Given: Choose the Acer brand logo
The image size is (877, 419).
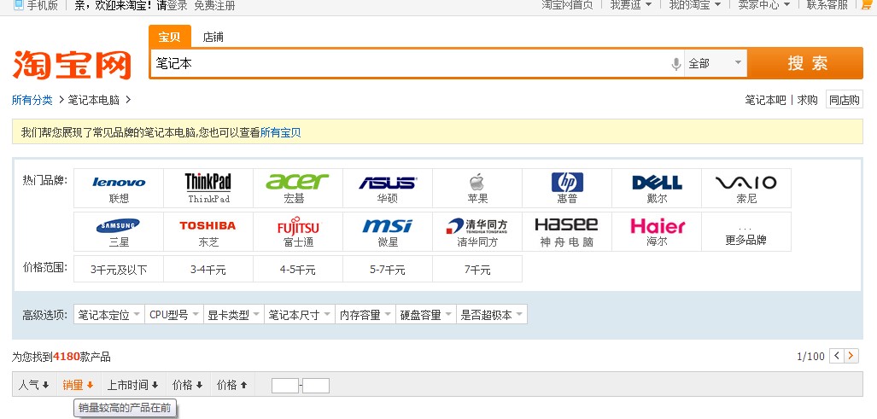Looking at the screenshot, I should (x=297, y=182).
